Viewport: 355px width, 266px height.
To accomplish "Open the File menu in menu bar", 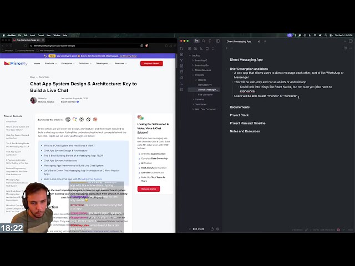I will [20, 35].
